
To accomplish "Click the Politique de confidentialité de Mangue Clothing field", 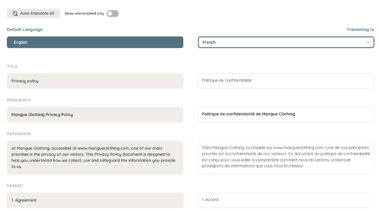I will click(x=286, y=115).
